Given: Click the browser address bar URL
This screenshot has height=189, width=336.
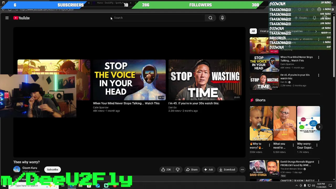Looking at the screenshot, I should [46, 9].
